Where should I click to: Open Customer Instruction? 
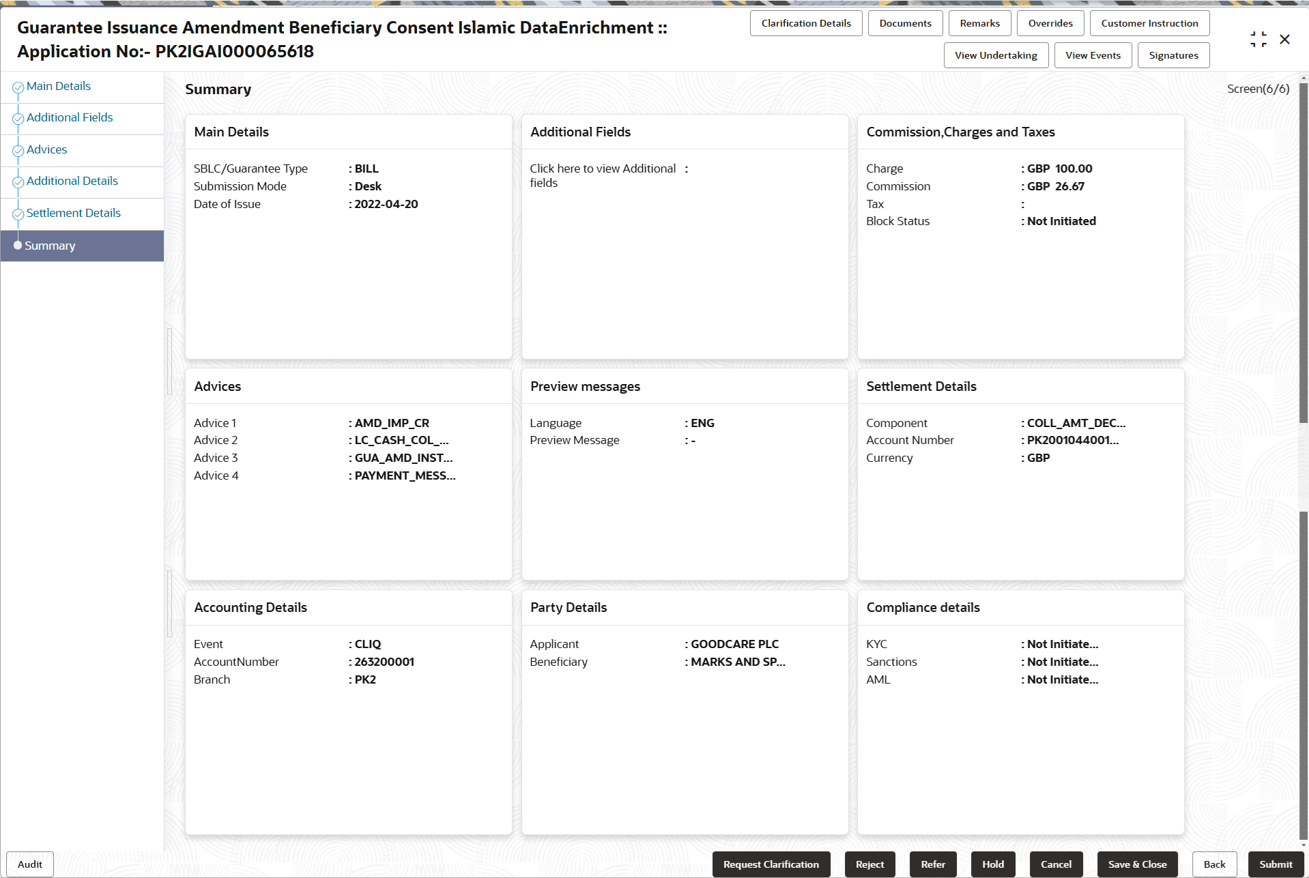tap(1149, 23)
